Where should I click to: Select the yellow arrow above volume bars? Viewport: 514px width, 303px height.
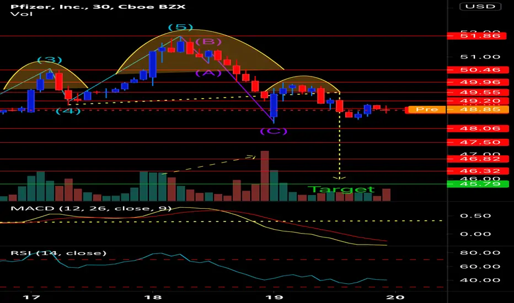coord(208,164)
